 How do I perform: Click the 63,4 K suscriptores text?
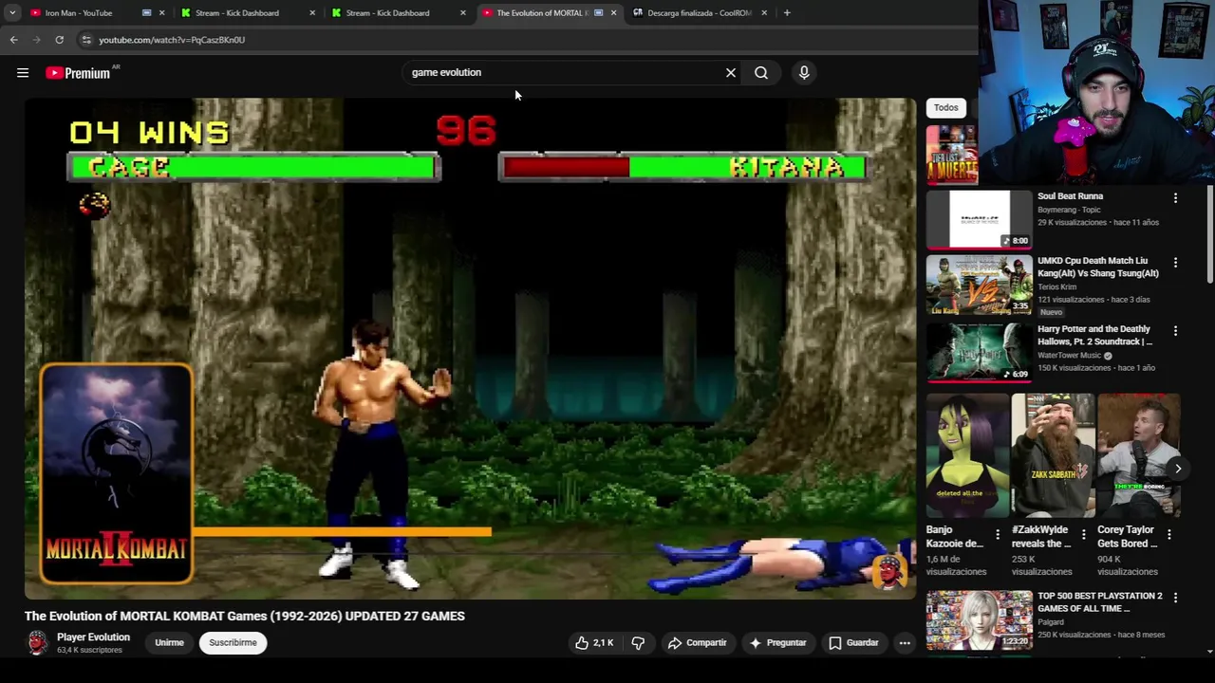coord(89,651)
